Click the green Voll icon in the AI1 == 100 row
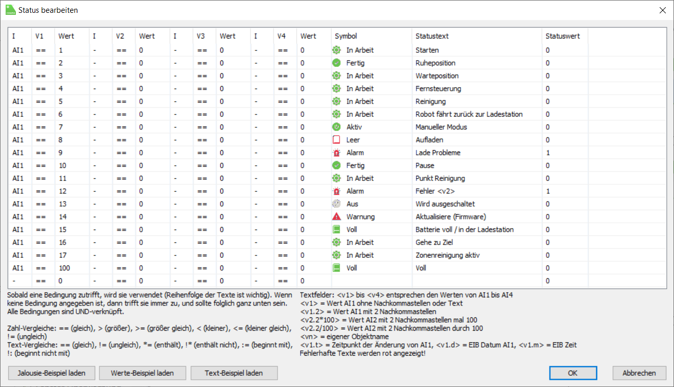 [336, 268]
